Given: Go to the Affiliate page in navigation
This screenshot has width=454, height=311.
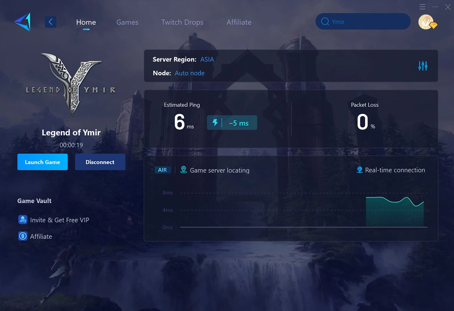Looking at the screenshot, I should pyautogui.click(x=239, y=22).
